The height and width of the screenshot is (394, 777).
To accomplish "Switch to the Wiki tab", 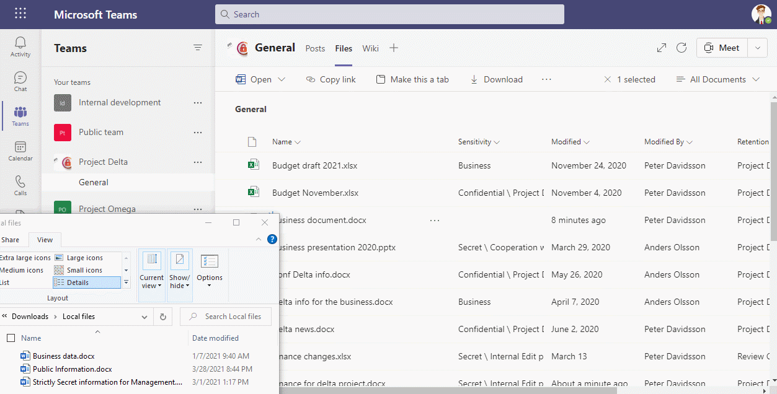I will click(370, 48).
